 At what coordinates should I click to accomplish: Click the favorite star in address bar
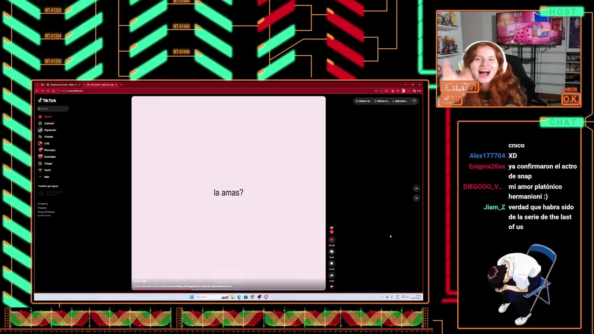pos(381,91)
